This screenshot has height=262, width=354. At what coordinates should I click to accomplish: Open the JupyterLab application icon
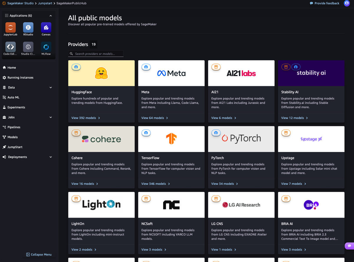pos(10,28)
